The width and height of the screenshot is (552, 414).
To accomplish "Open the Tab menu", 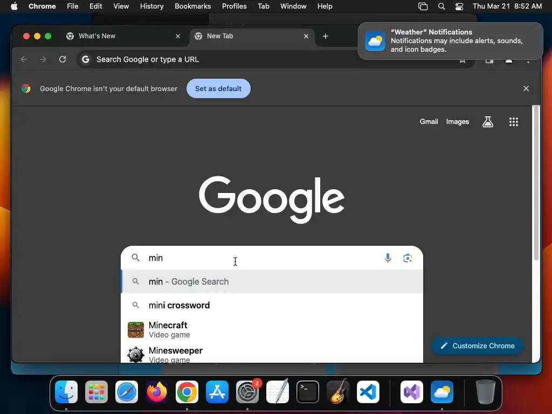I will 263,6.
